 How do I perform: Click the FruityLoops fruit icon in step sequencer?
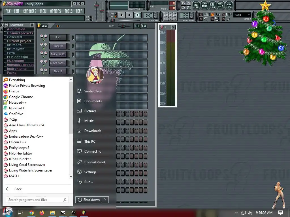click(39, 26)
